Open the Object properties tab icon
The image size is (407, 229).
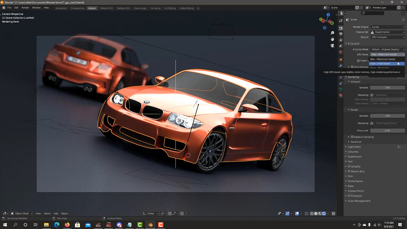click(x=341, y=59)
